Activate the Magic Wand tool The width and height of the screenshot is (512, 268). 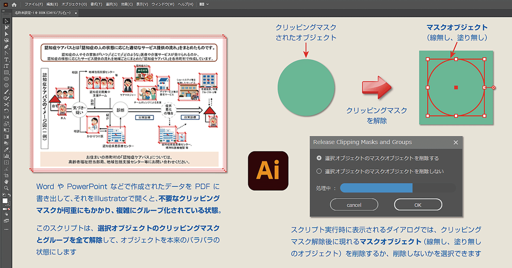pos(6,34)
